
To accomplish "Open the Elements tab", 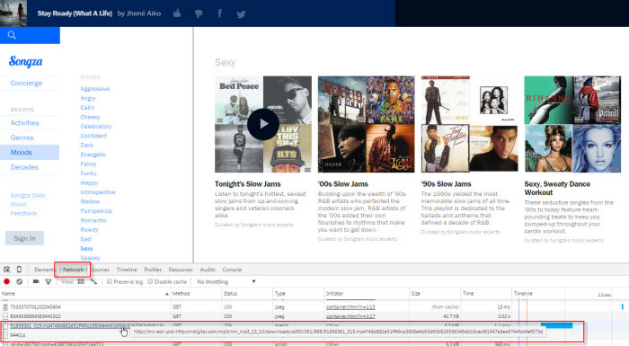I will [x=44, y=270].
